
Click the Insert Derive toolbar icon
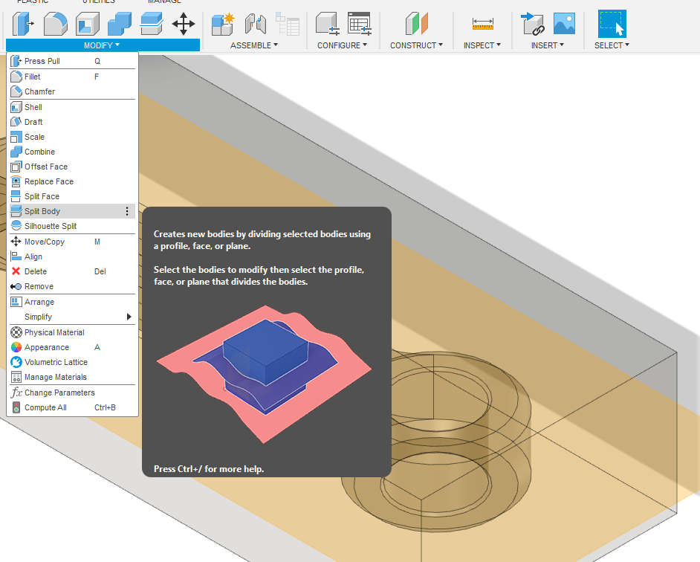pos(532,24)
